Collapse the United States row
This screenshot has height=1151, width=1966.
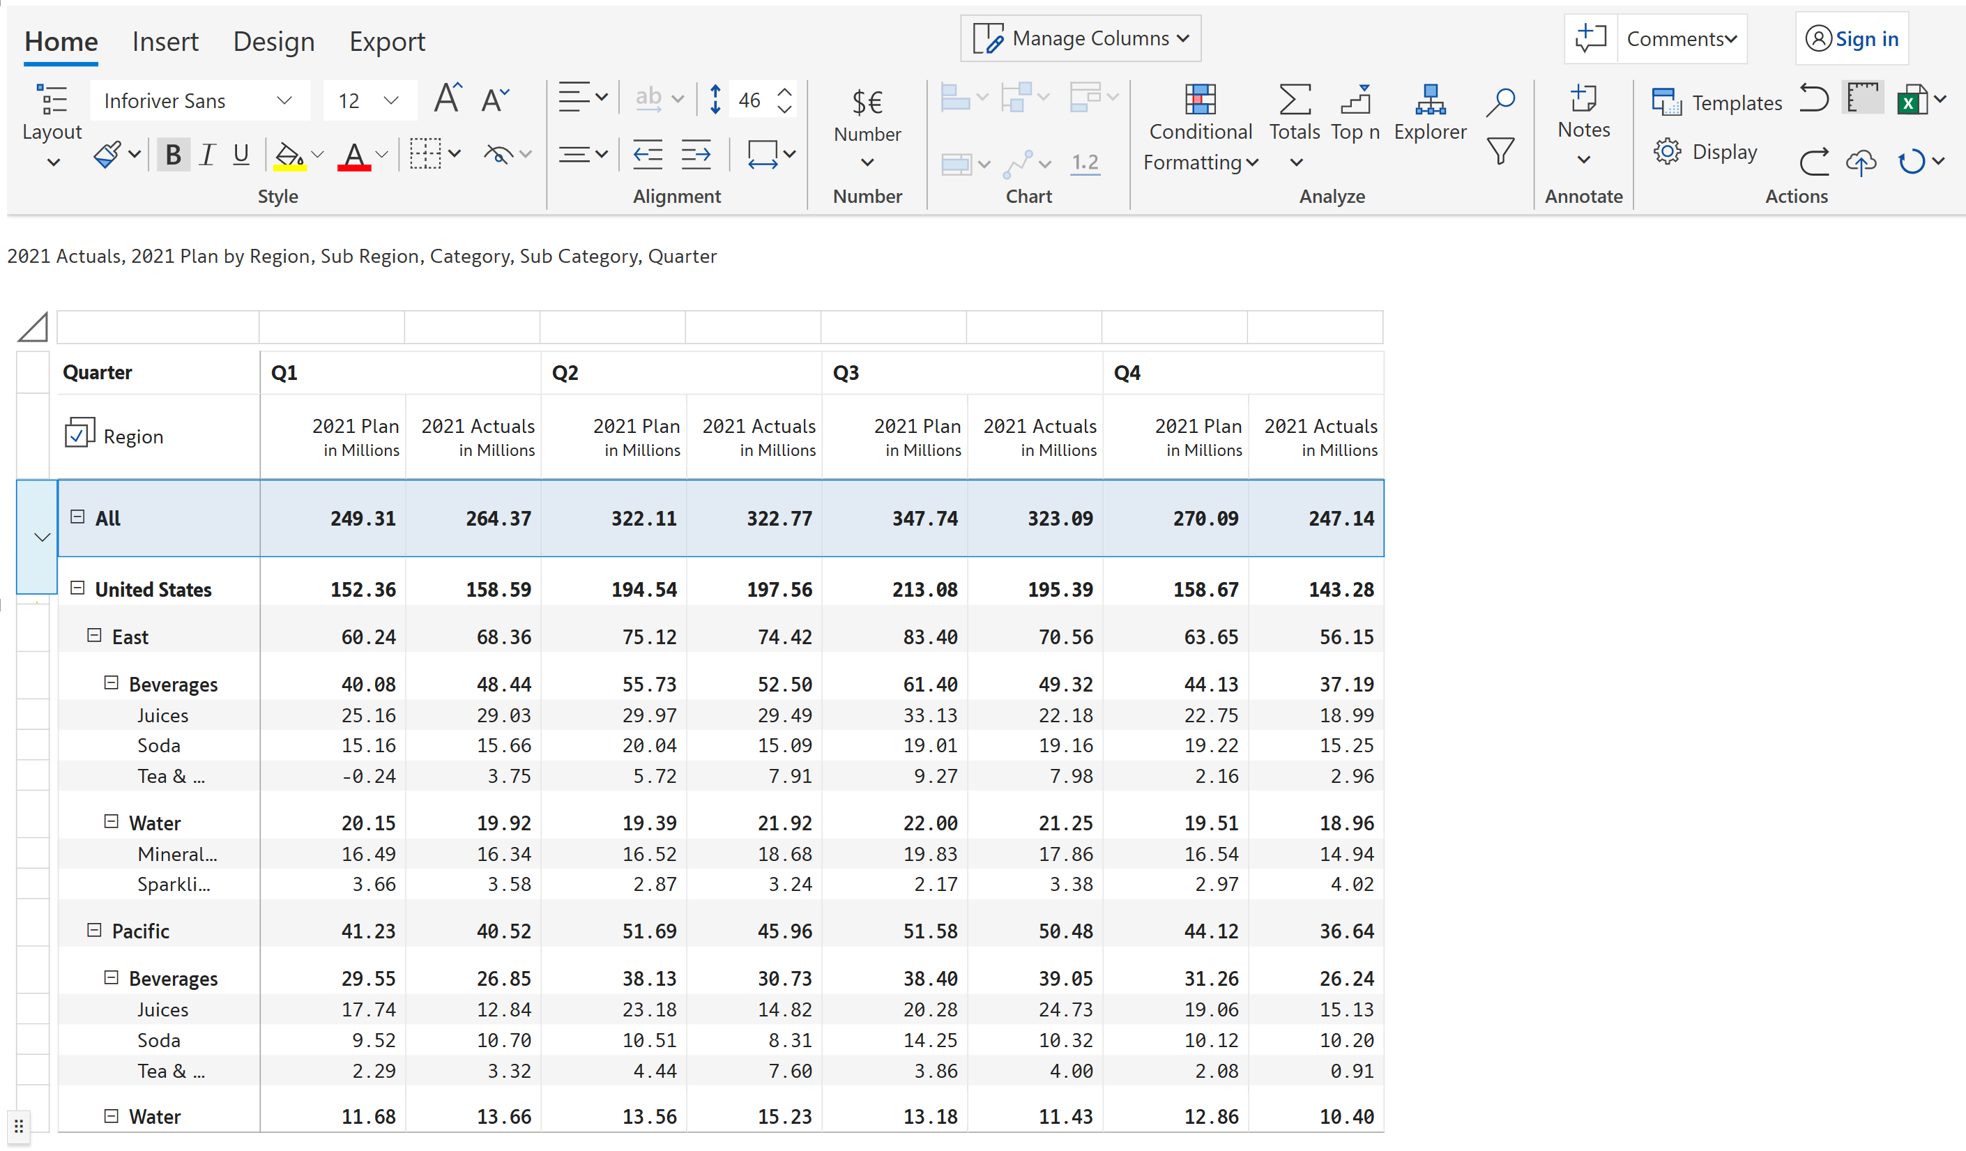click(77, 588)
